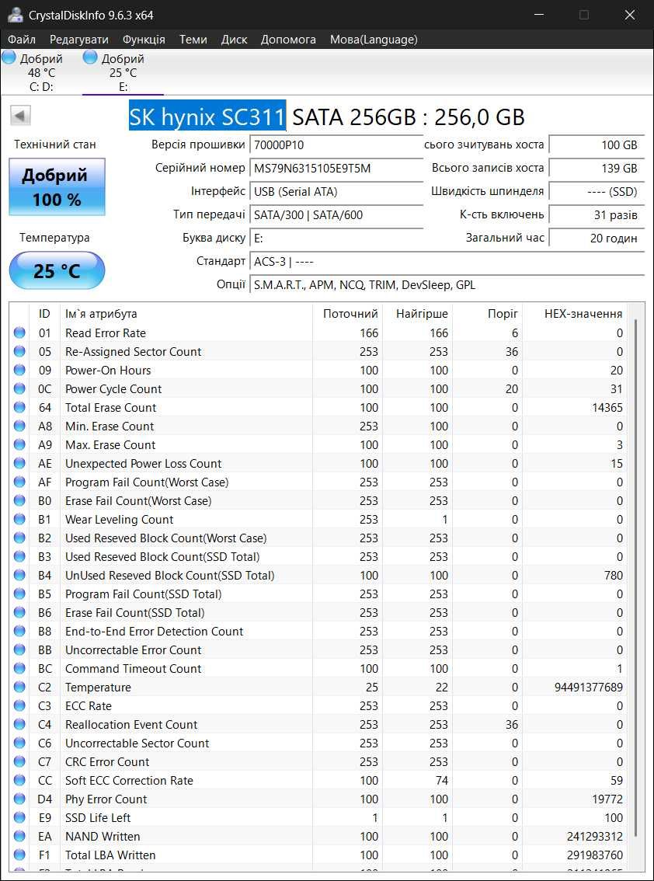Click status orb for Read Error Rate

19,333
